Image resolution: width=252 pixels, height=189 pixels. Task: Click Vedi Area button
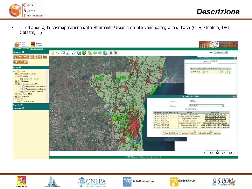[x=216, y=132]
